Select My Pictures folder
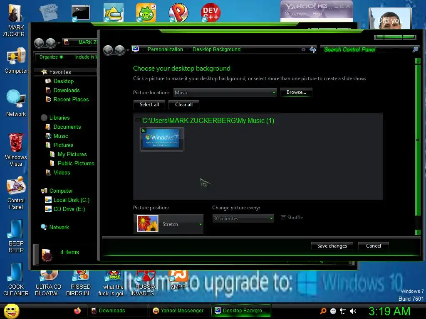 [x=72, y=155]
